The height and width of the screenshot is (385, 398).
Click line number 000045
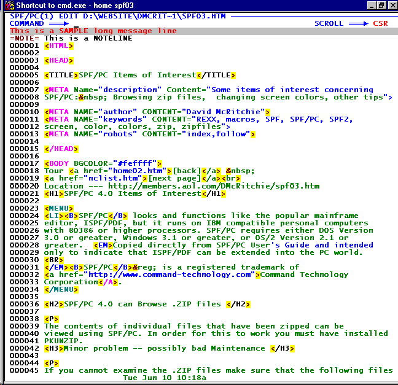click(x=25, y=370)
